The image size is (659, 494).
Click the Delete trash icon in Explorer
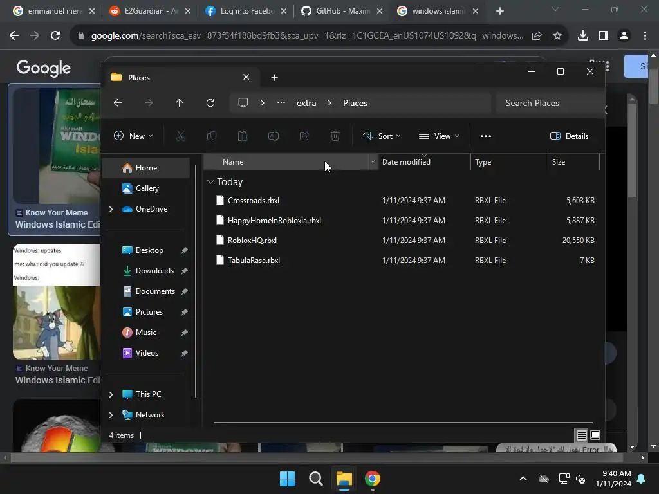[x=335, y=136]
